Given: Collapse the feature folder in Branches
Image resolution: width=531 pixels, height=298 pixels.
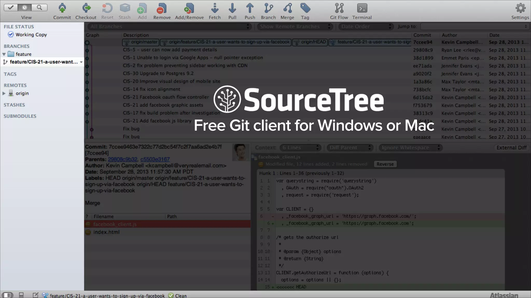Looking at the screenshot, I should point(4,54).
